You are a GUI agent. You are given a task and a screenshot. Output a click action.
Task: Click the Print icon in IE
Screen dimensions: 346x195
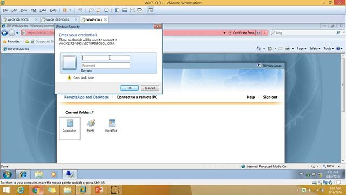pyautogui.click(x=287, y=48)
